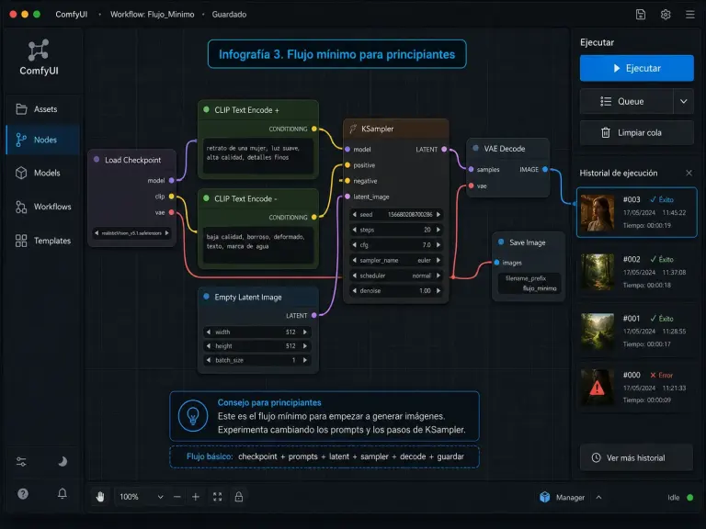The height and width of the screenshot is (529, 706).
Task: Click the save workflow icon in title bar
Action: coord(640,15)
